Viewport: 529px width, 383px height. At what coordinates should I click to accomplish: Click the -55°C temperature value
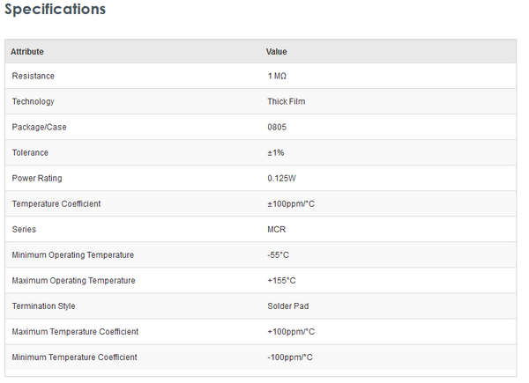pyautogui.click(x=279, y=255)
